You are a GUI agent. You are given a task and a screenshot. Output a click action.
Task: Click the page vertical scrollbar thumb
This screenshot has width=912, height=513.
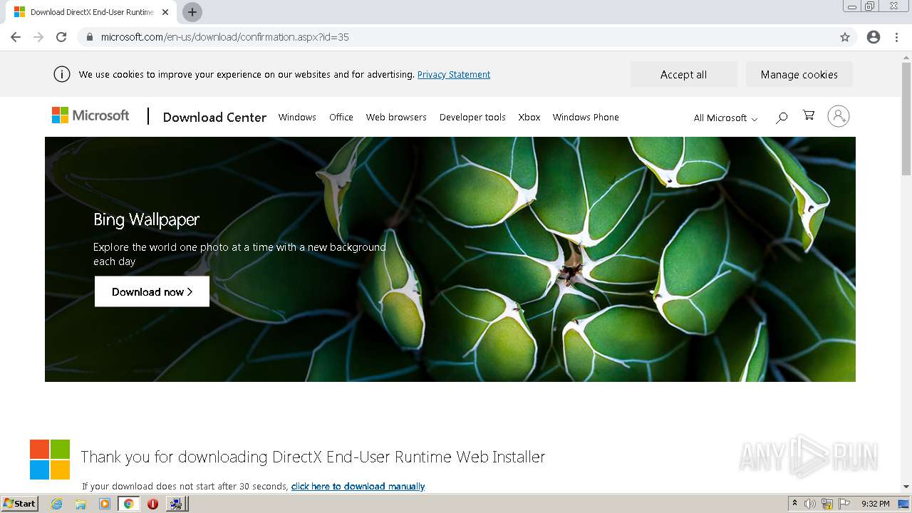tap(906, 118)
